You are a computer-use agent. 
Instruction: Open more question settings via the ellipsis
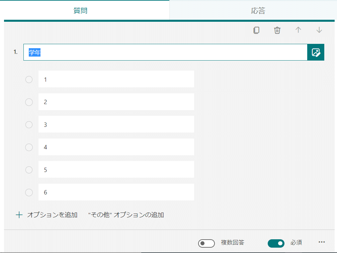pos(322,242)
